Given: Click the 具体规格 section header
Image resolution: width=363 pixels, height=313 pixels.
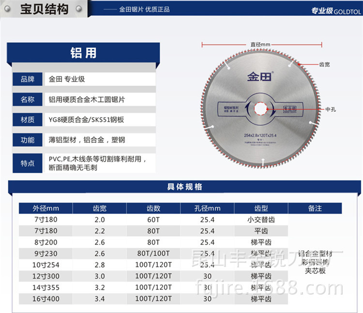Looking at the screenshot, I should click(184, 187).
